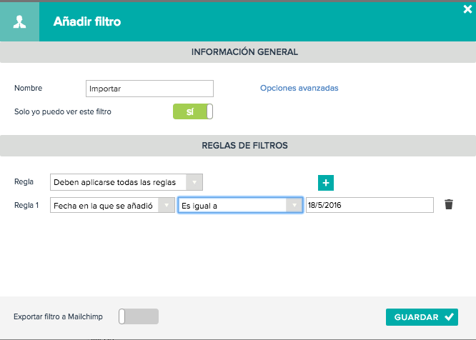
Task: Click the GUARDAR button
Action: point(422,317)
